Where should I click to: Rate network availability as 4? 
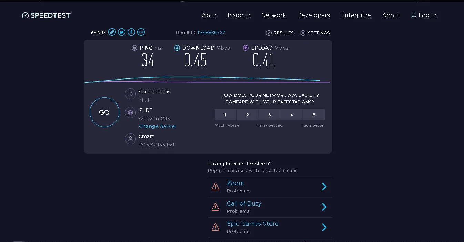292,115
